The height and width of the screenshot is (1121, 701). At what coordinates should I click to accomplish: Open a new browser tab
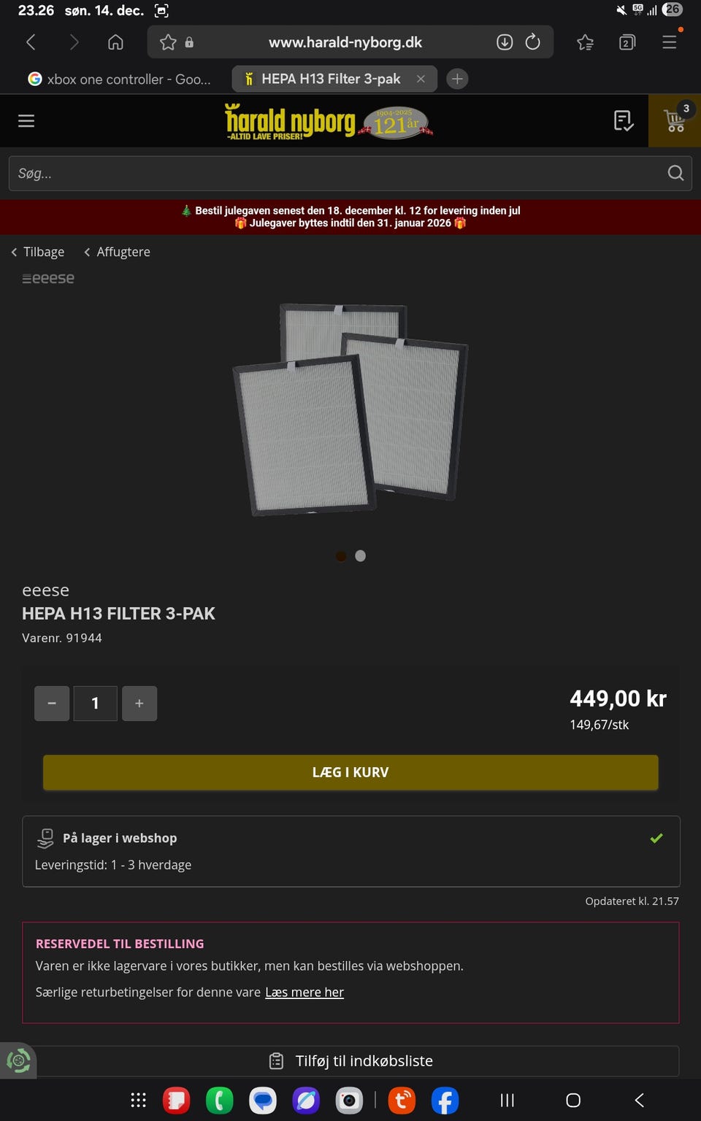point(457,79)
